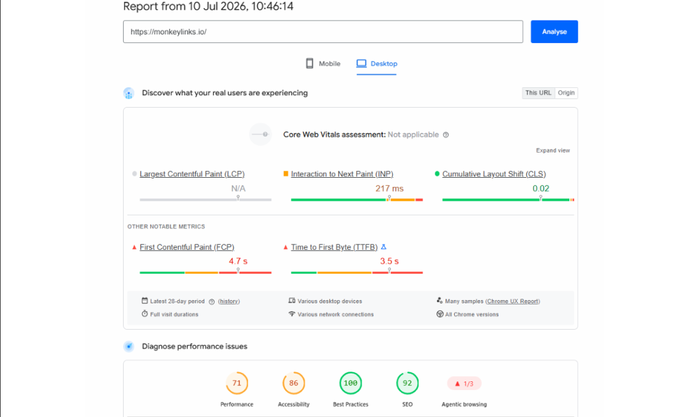The image size is (677, 417).
Task: Click the Interaction to Next Paint distribution bar
Action: pos(356,200)
